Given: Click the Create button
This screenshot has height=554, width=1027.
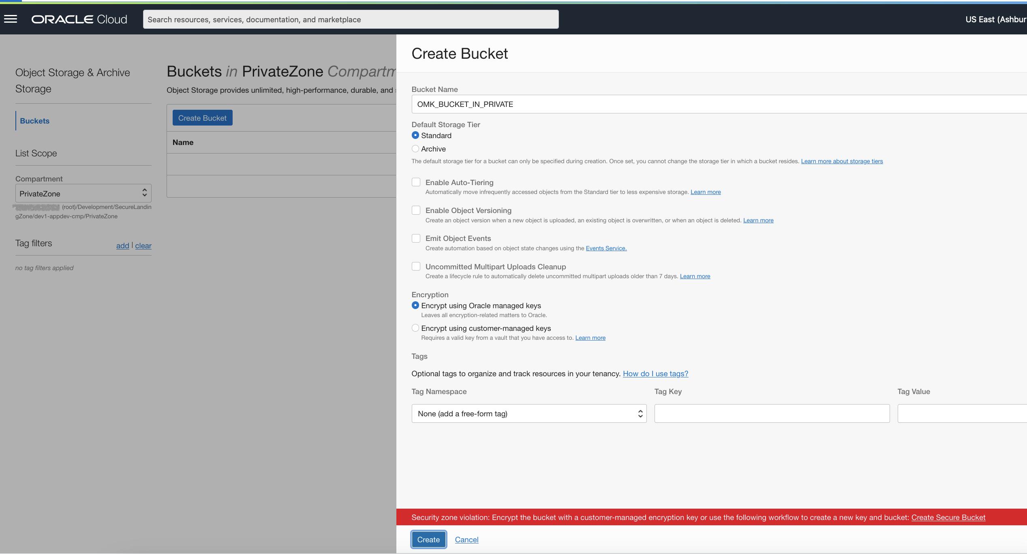Looking at the screenshot, I should [x=428, y=539].
